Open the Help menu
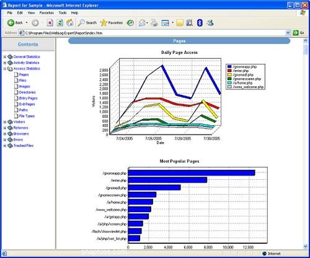 [x=74, y=13]
